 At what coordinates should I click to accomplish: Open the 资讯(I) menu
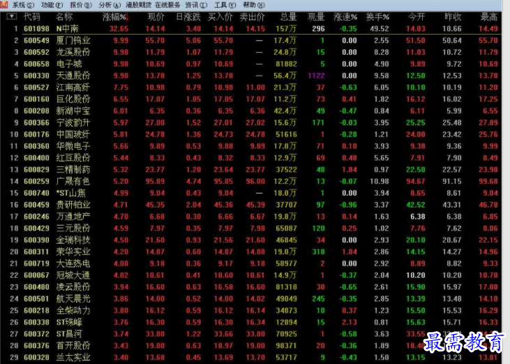click(x=196, y=5)
